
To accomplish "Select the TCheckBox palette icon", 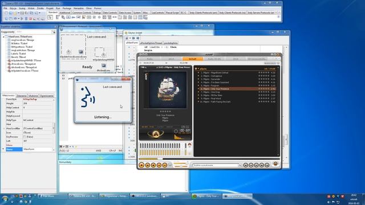I will click(94, 18).
